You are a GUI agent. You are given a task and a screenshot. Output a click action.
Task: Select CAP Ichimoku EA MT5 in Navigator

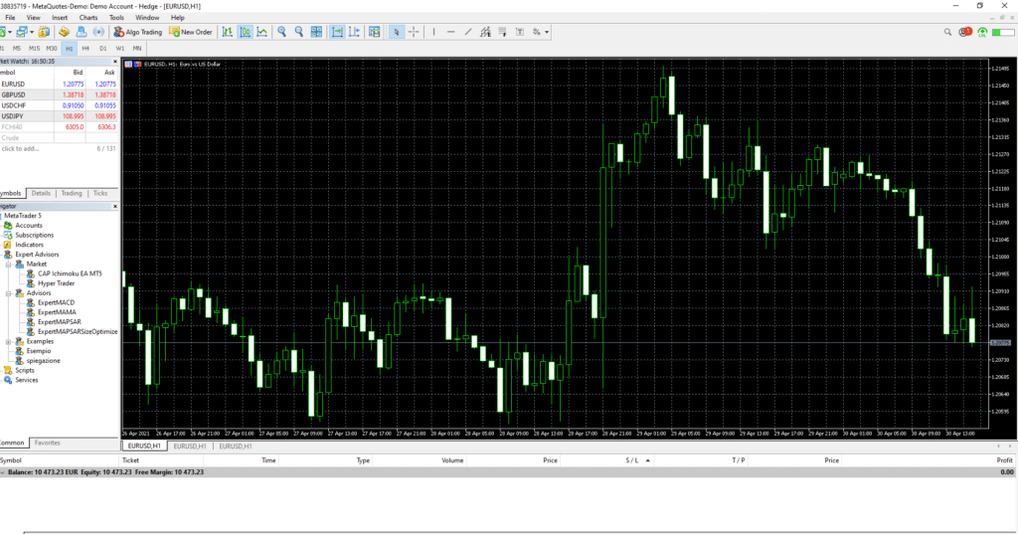point(70,274)
